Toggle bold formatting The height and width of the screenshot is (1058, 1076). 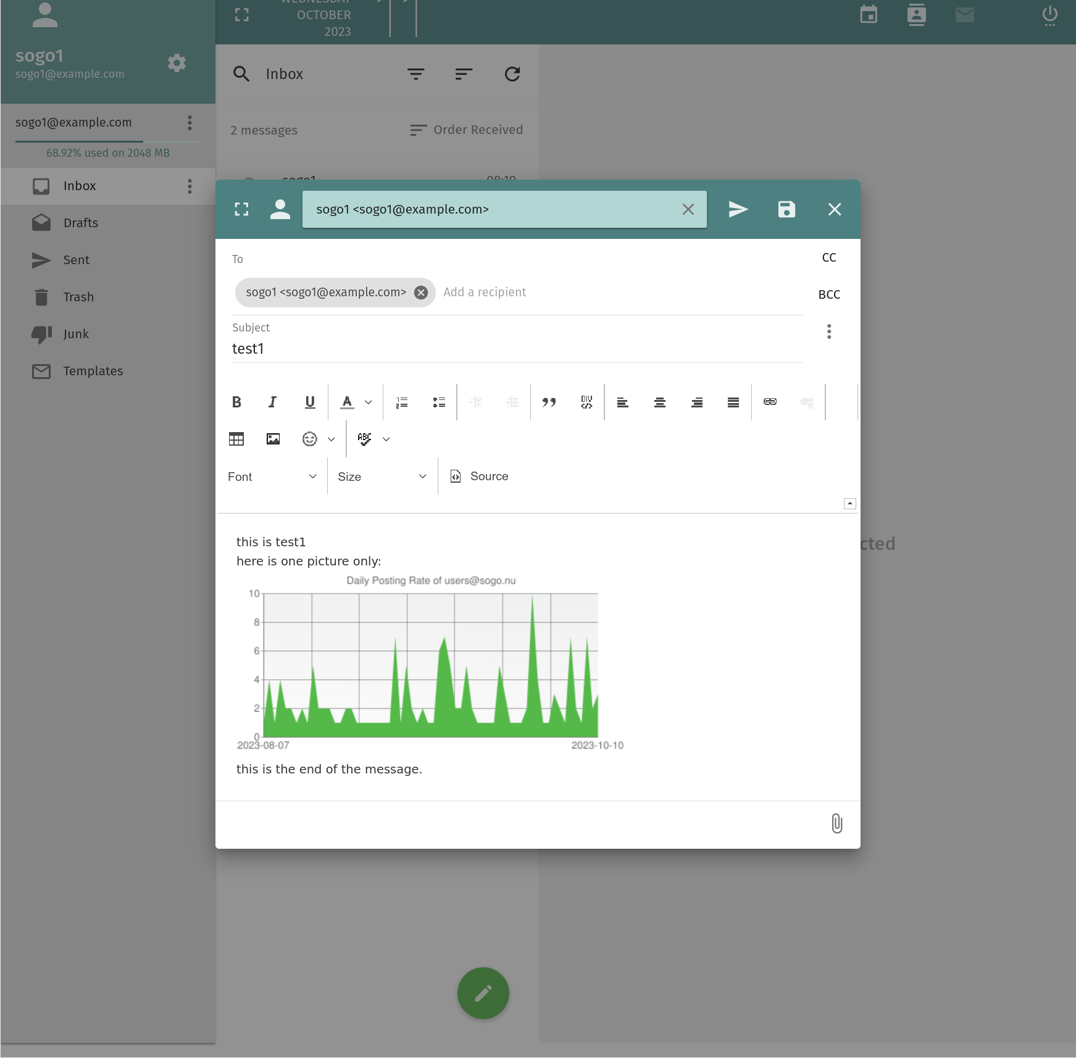[x=236, y=402]
